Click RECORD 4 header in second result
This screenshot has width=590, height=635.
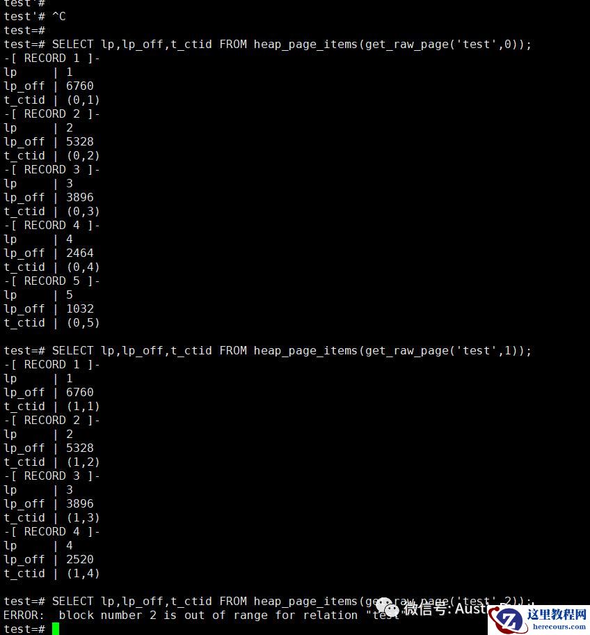tap(51, 531)
